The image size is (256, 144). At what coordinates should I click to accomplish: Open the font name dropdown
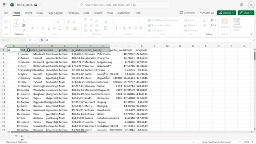pyautogui.click(x=54, y=22)
